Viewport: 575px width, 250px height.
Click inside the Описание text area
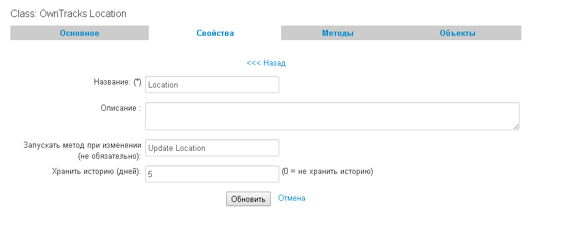click(x=332, y=116)
